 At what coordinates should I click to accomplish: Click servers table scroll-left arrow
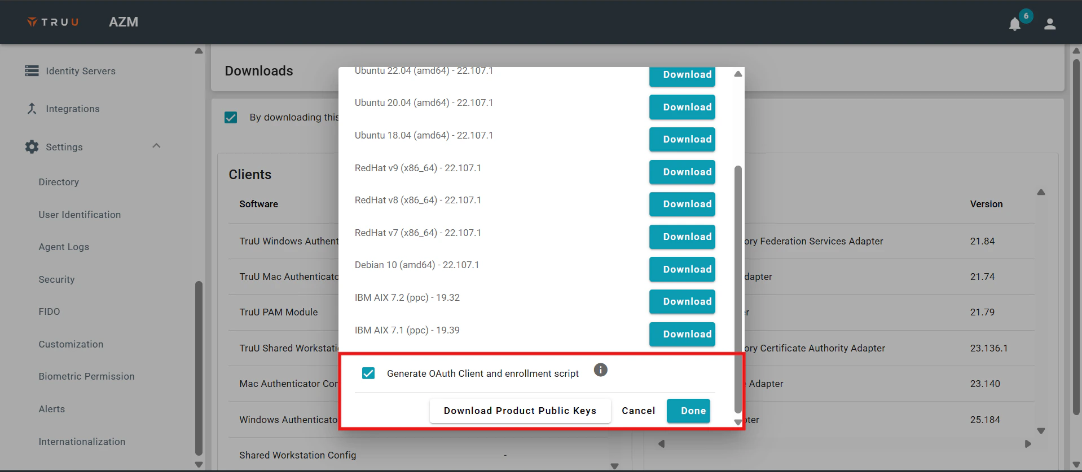click(x=661, y=444)
